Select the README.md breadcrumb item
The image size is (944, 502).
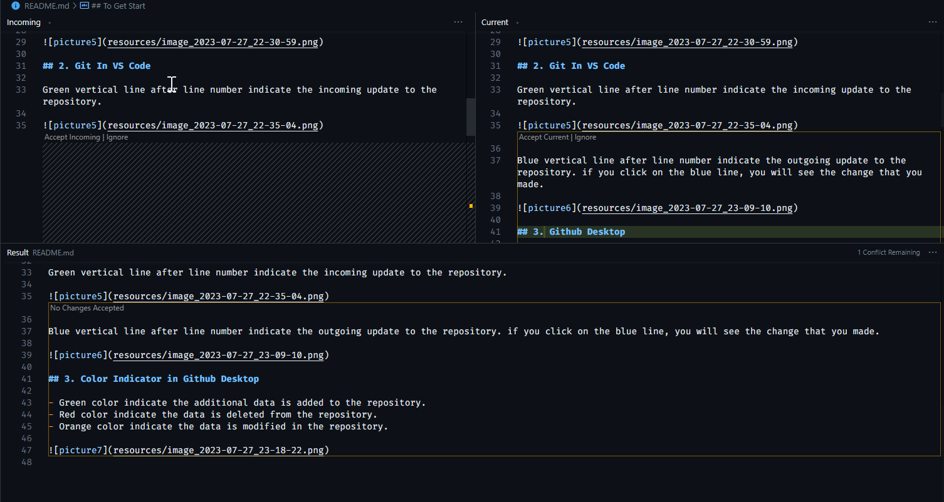point(46,6)
